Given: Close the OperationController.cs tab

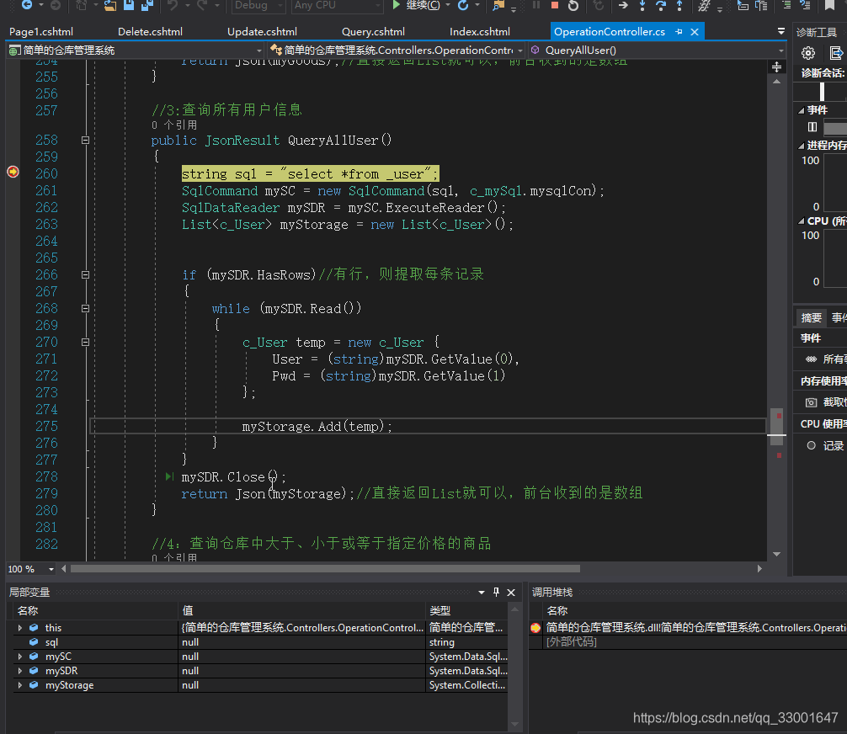Looking at the screenshot, I should pos(695,32).
